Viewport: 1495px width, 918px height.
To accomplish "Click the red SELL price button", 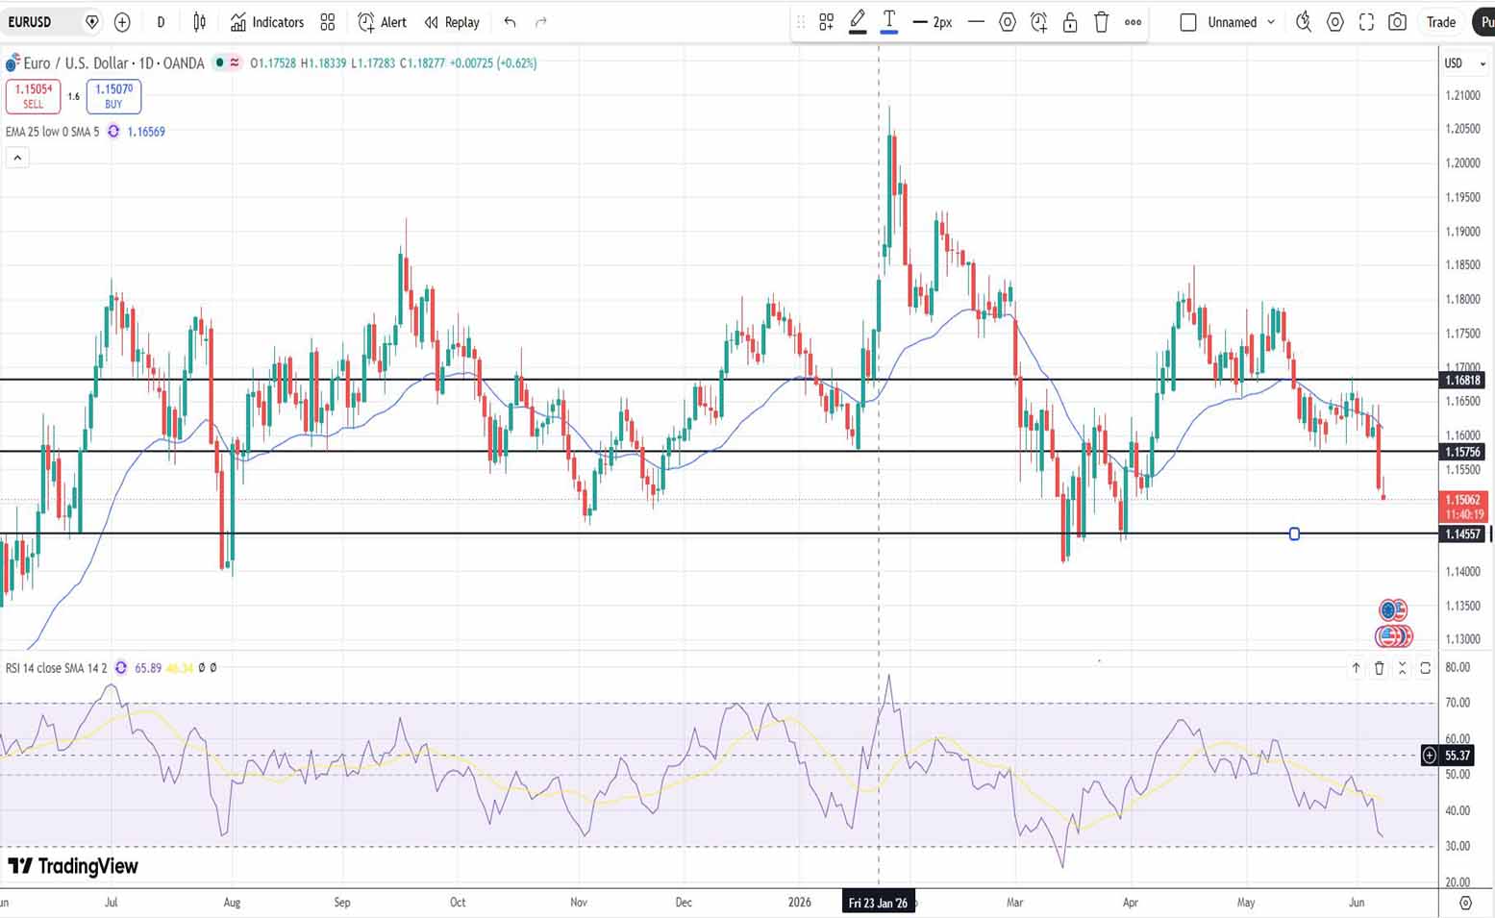I will pyautogui.click(x=33, y=96).
